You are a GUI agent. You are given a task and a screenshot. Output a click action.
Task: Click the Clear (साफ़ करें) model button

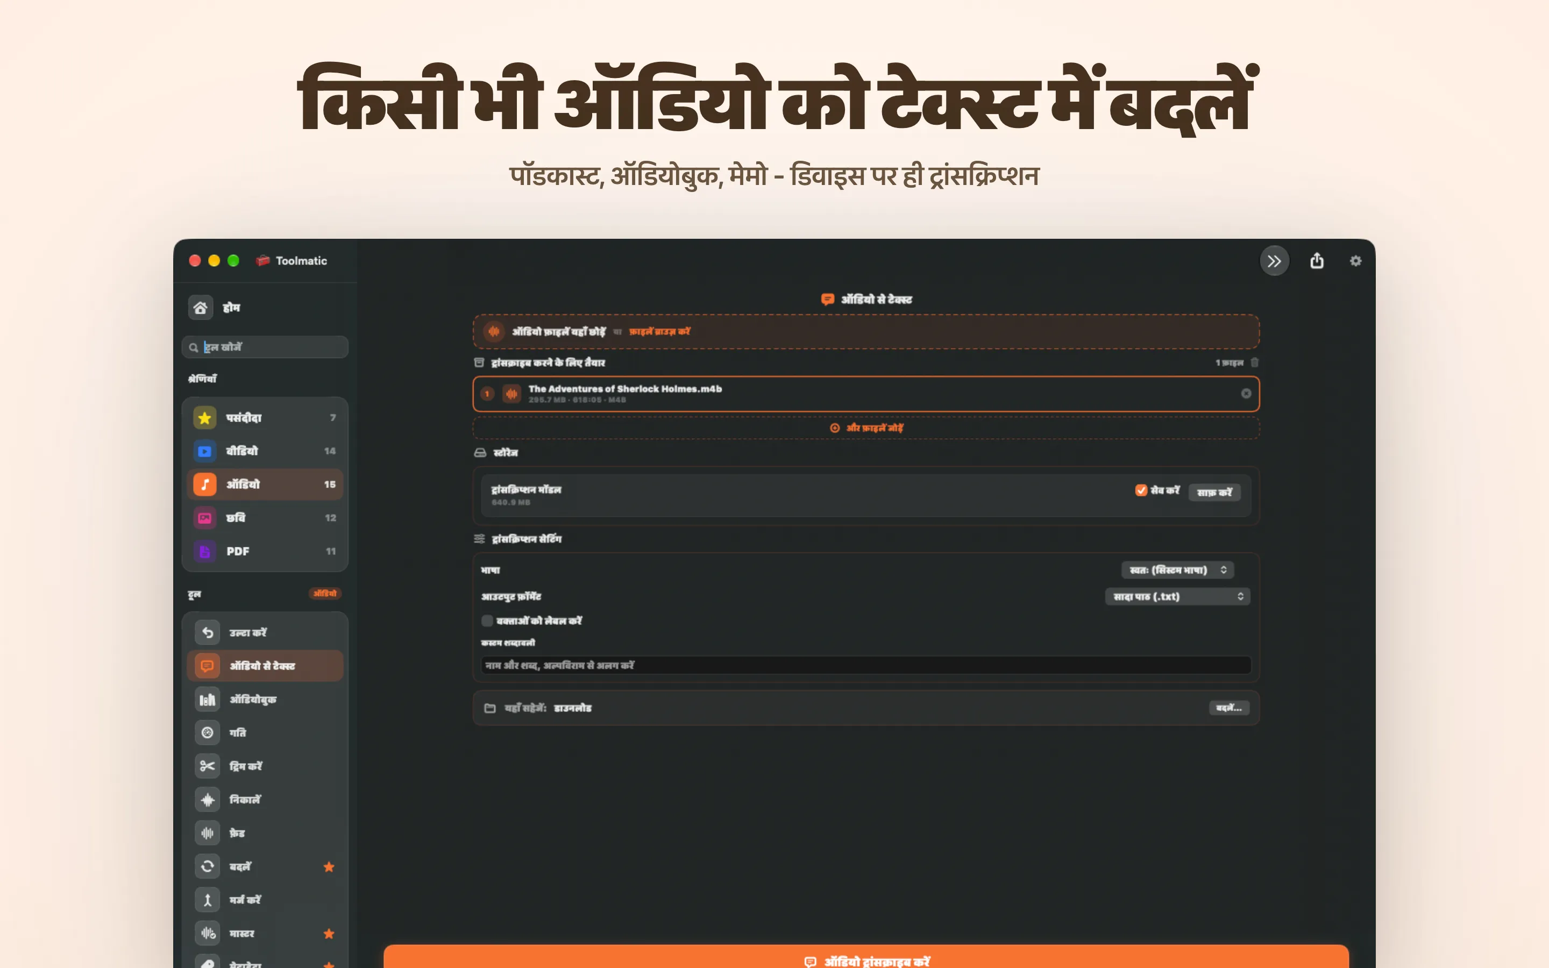click(x=1214, y=492)
